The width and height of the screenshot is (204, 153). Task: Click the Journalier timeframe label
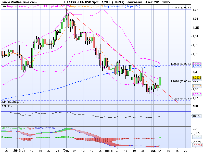coord(135,2)
